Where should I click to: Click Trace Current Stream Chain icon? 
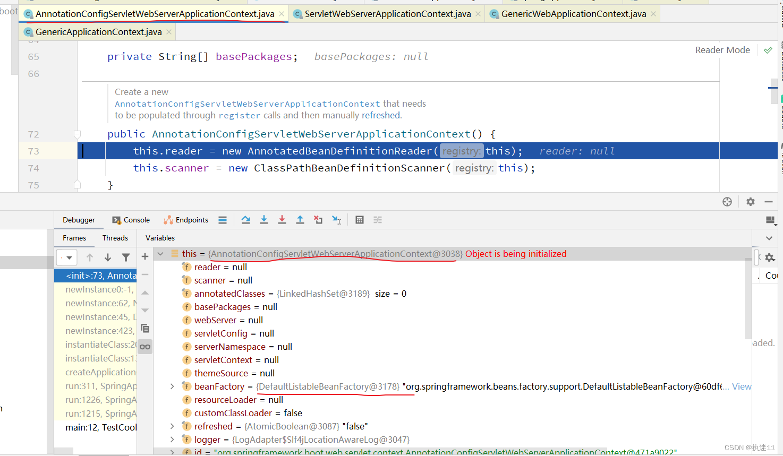coord(378,220)
